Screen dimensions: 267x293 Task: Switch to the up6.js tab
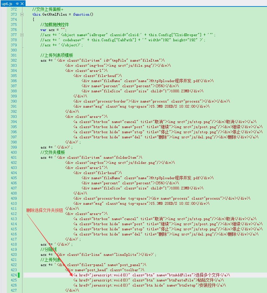pyautogui.click(x=7, y=3)
